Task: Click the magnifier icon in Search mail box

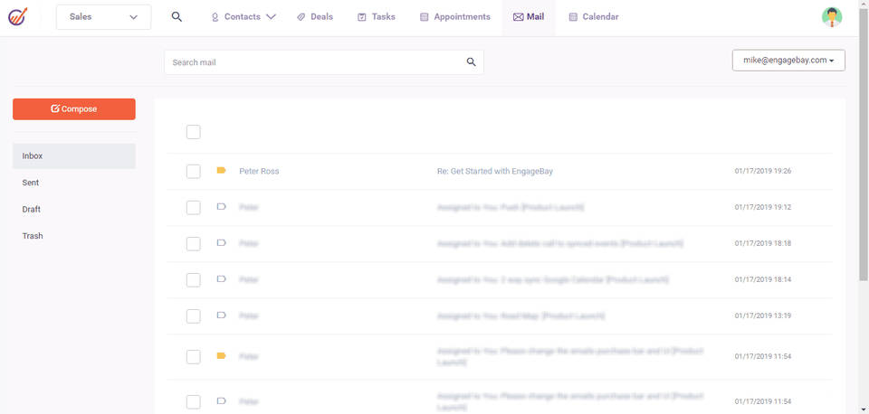Action: [471, 62]
